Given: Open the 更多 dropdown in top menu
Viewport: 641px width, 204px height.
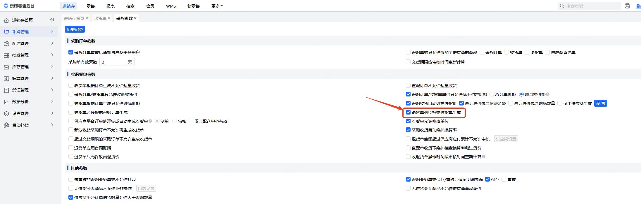Looking at the screenshot, I should coord(217,6).
